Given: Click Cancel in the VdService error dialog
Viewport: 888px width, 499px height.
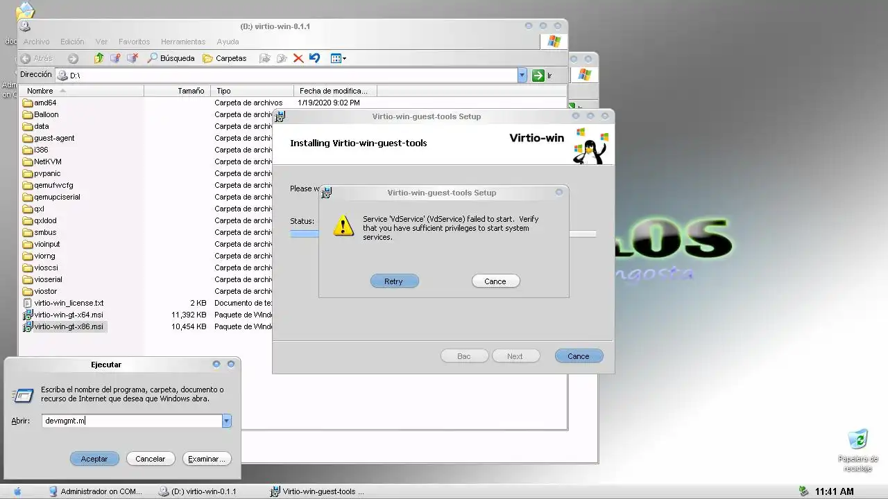Looking at the screenshot, I should point(495,281).
